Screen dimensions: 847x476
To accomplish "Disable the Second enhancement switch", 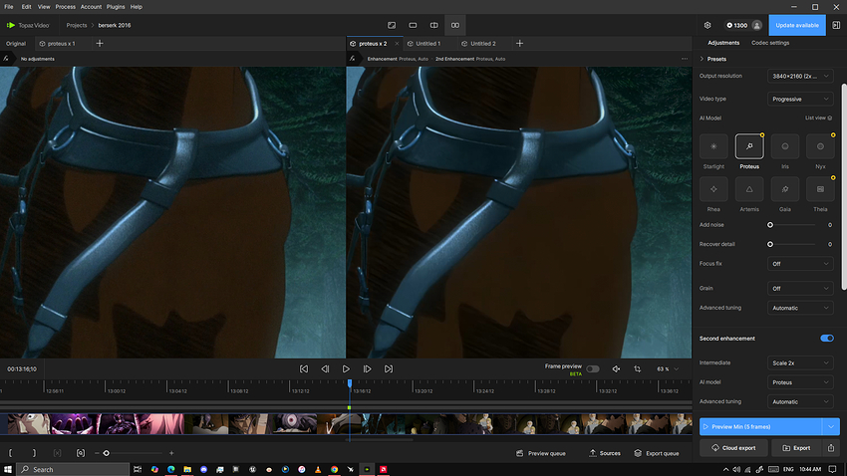I will (x=827, y=339).
